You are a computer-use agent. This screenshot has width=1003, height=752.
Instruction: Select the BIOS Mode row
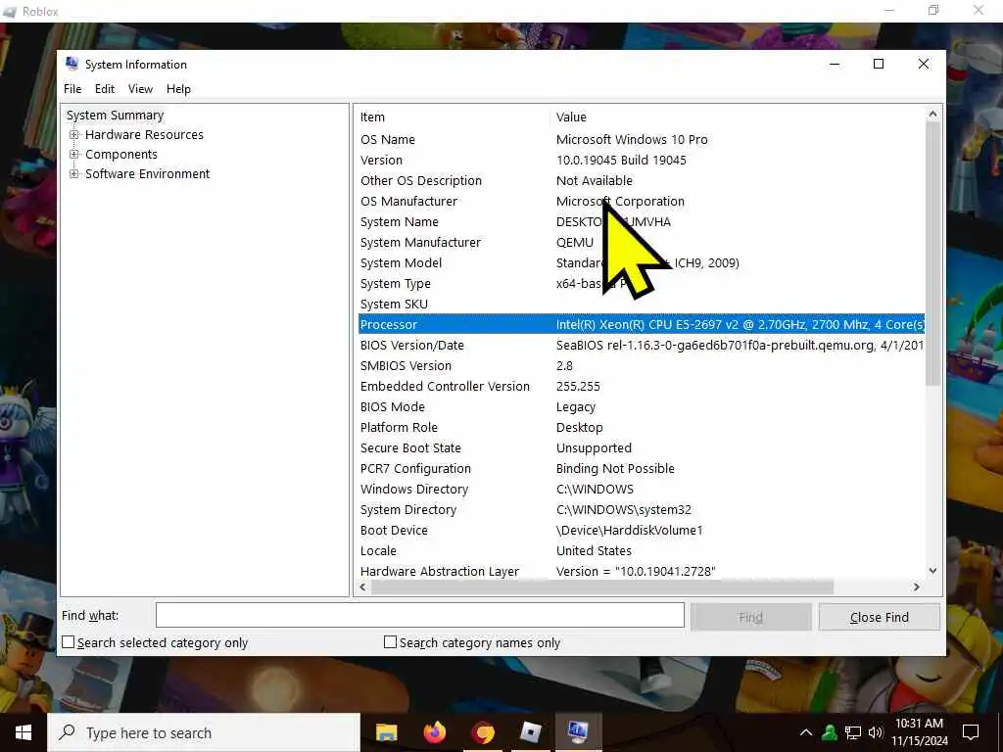click(x=642, y=406)
